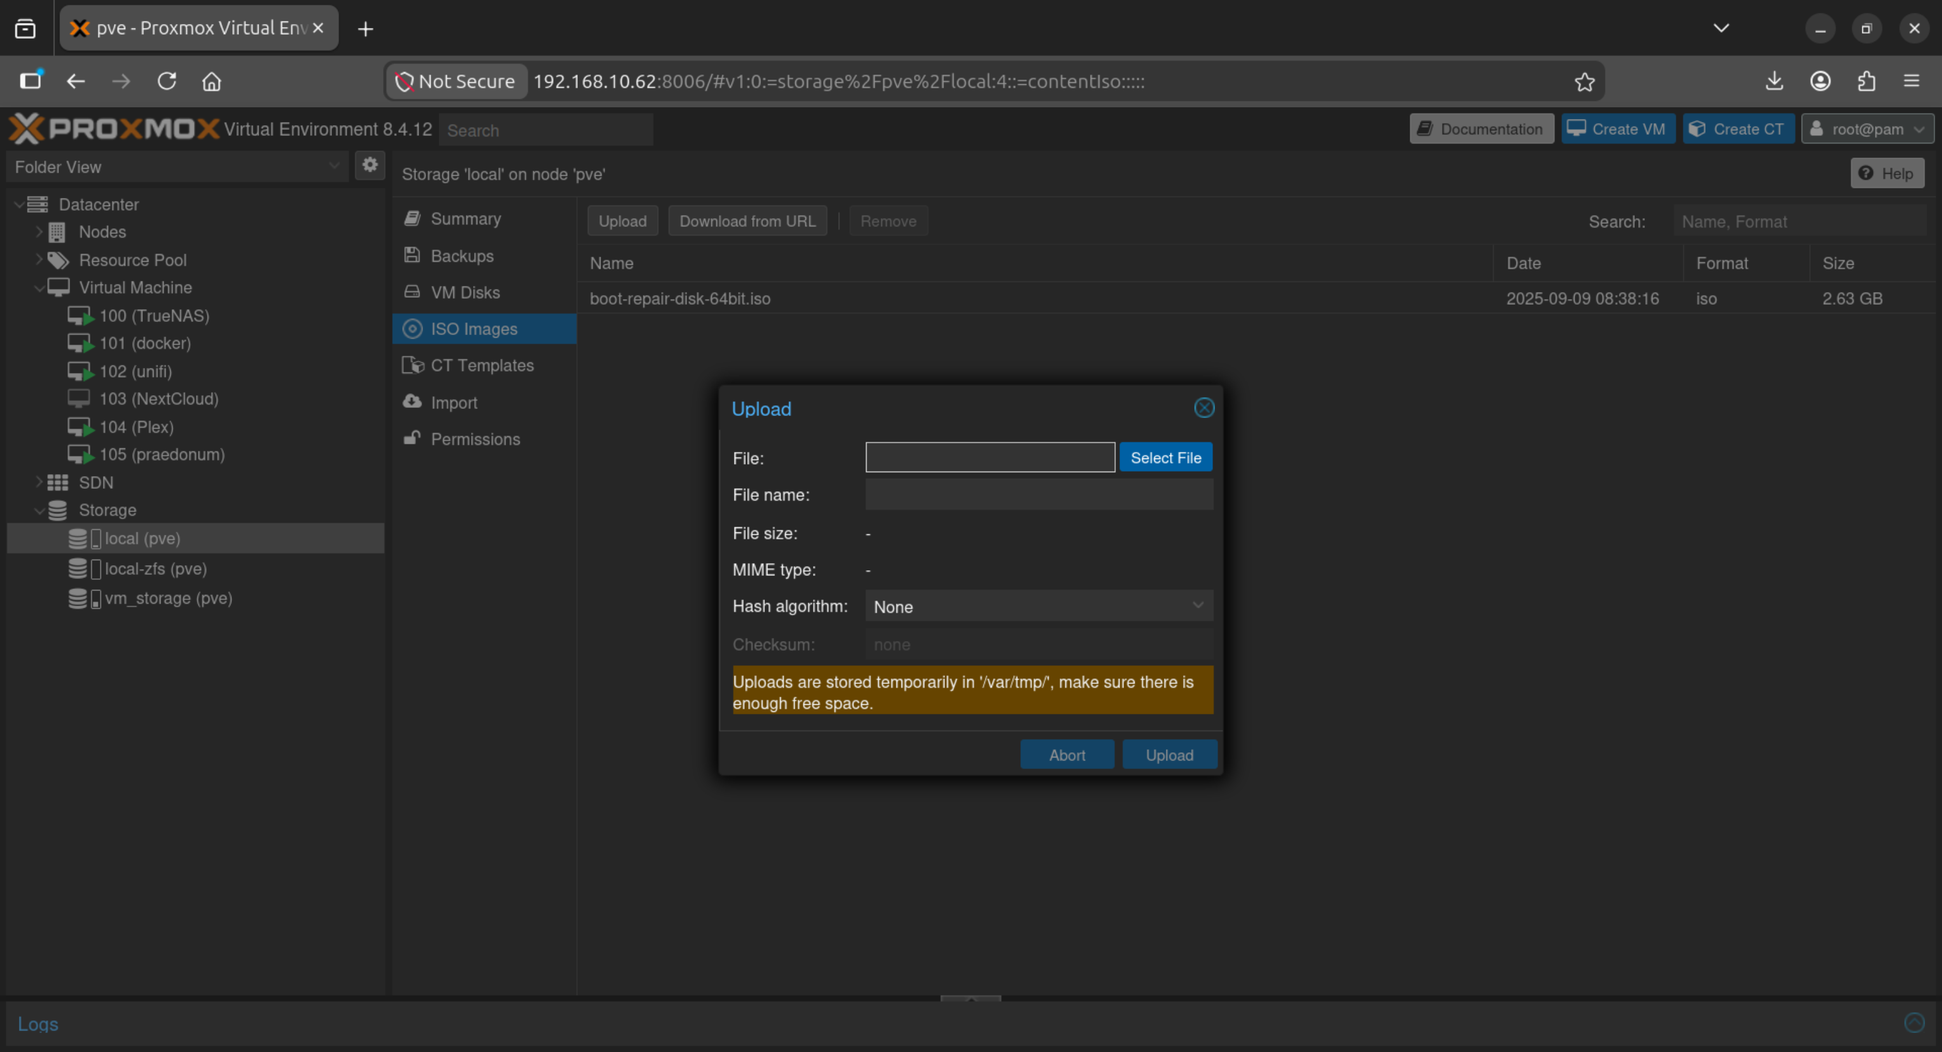Click the Virtual Machine monitor icon
Image resolution: width=1942 pixels, height=1052 pixels.
(x=58, y=287)
